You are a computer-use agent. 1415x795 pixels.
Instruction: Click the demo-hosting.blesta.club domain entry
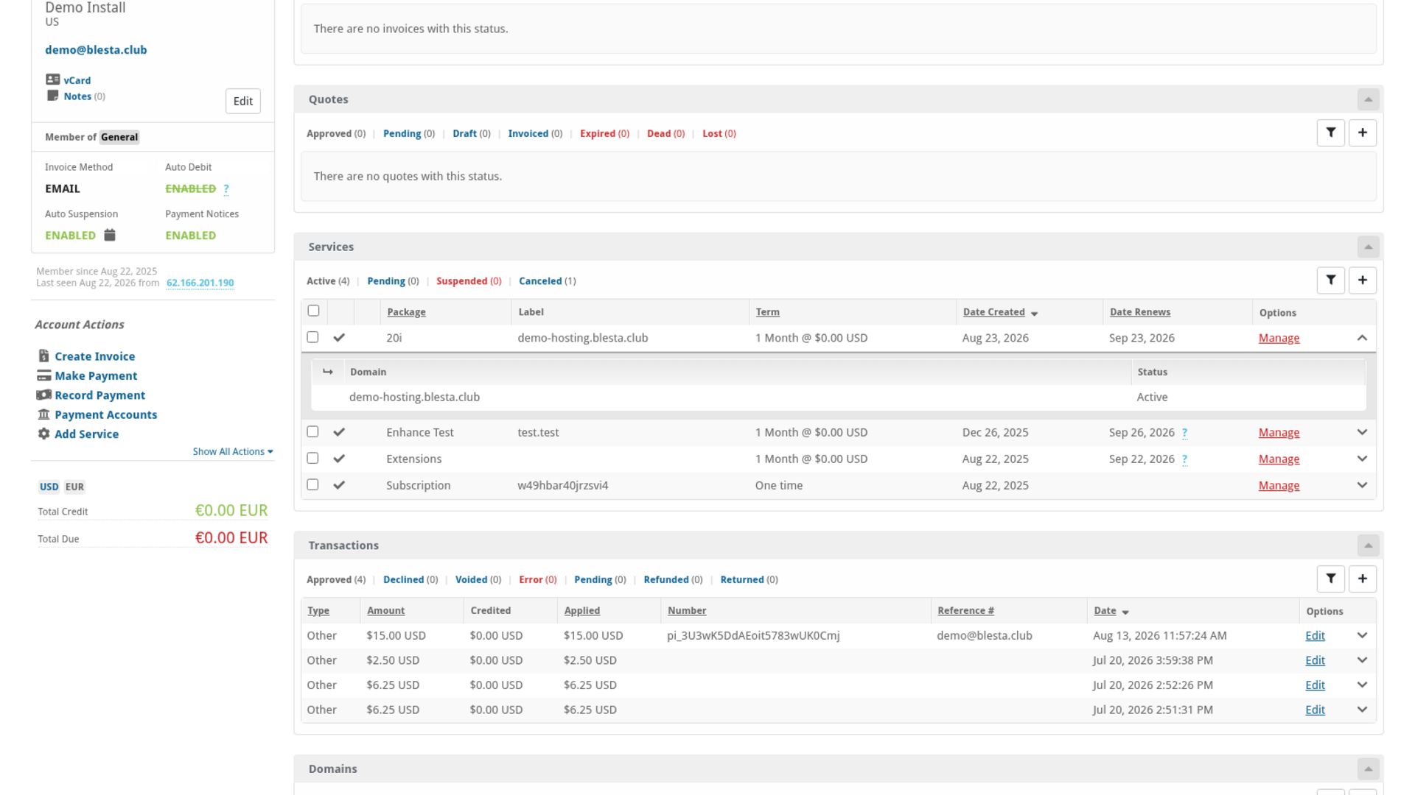[414, 397]
